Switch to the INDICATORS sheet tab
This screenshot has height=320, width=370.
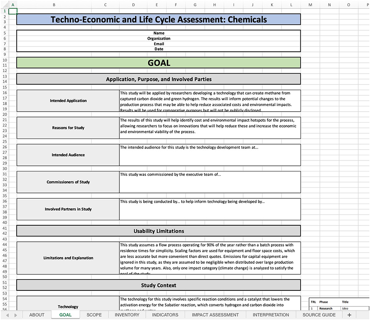point(165,315)
